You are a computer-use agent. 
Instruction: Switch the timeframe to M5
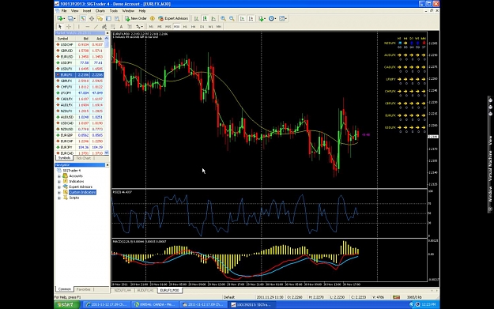[160, 27]
